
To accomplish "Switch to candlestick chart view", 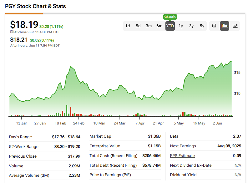I will point(214,26).
